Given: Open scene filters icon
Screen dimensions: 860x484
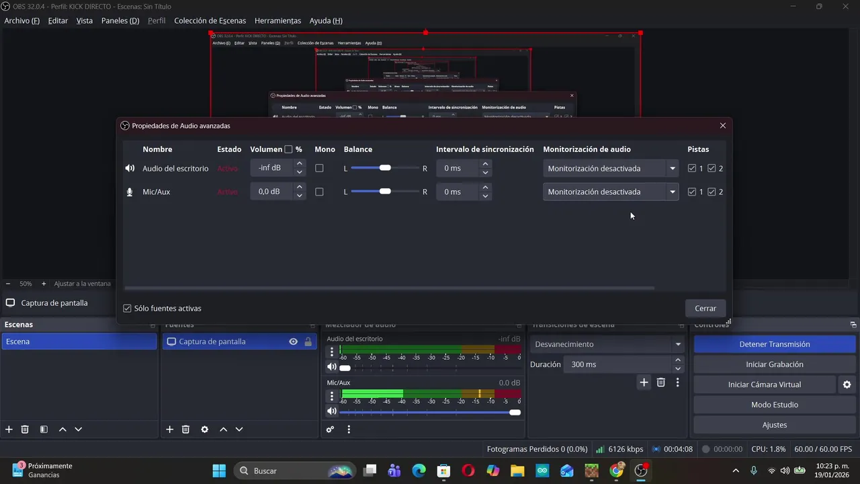Looking at the screenshot, I should click(44, 430).
